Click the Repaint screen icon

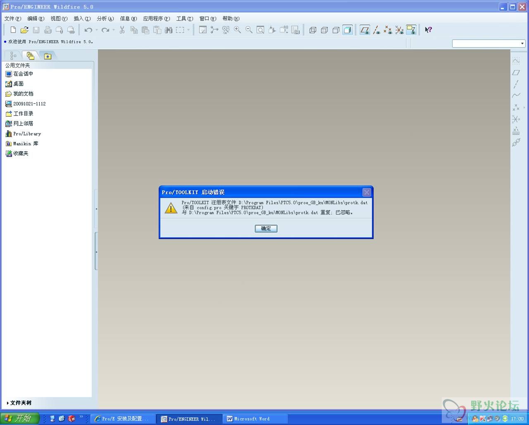(x=203, y=30)
